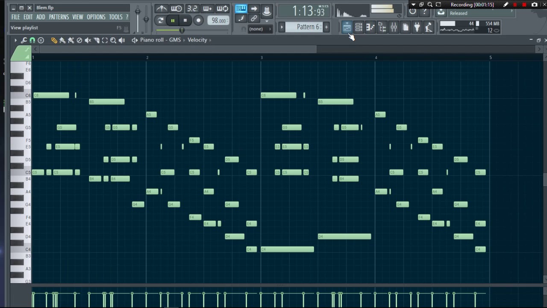Stop the screen recording red square
The image size is (547, 308).
pyautogui.click(x=524, y=5)
